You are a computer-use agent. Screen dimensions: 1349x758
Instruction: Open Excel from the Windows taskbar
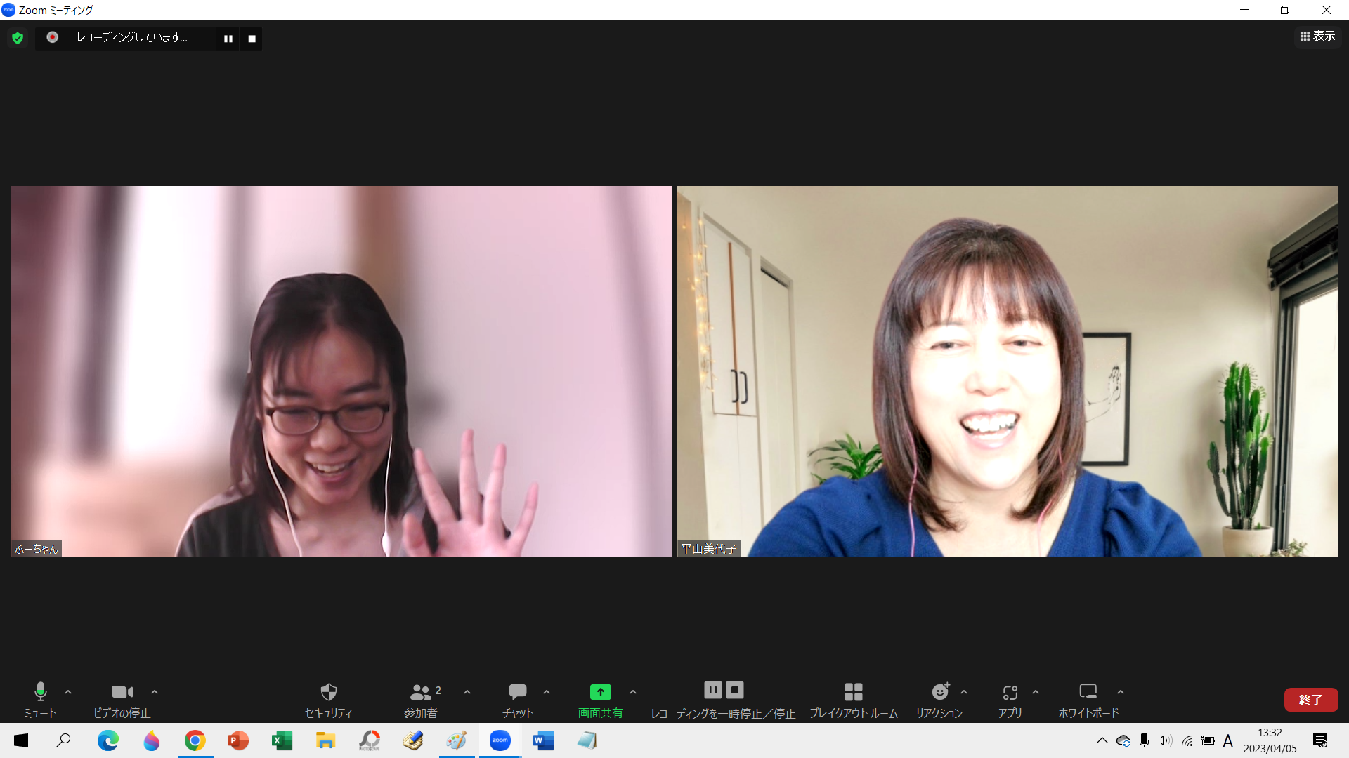pyautogui.click(x=282, y=740)
